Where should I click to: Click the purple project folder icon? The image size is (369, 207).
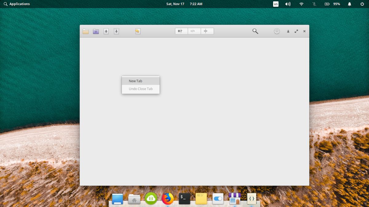click(96, 31)
